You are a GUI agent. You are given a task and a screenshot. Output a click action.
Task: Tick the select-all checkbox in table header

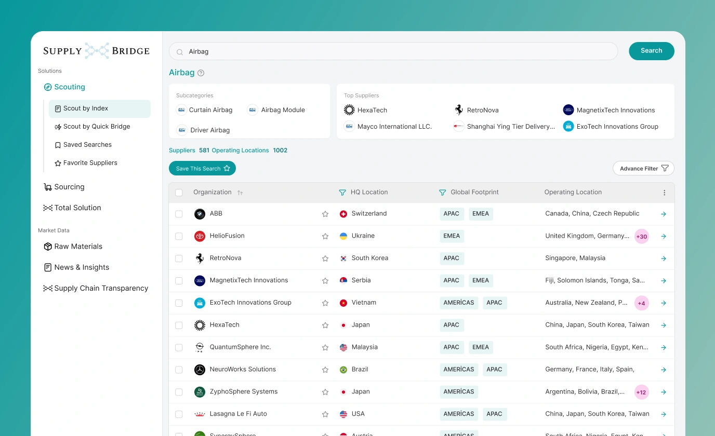(x=179, y=193)
